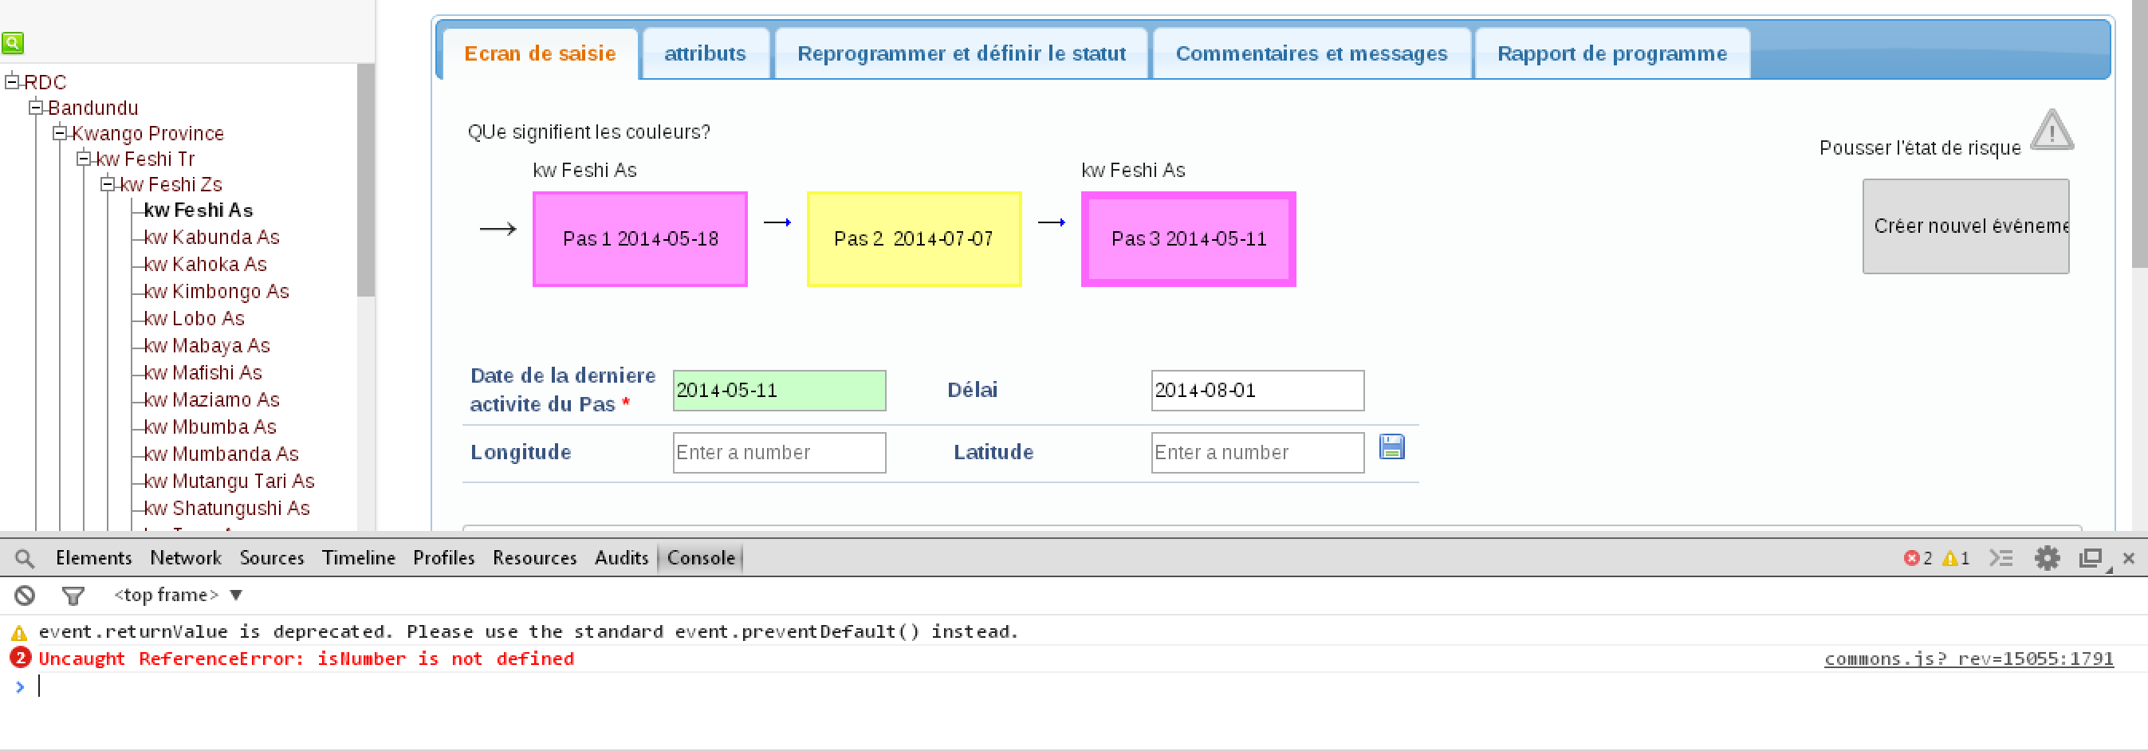This screenshot has height=751, width=2148.
Task: Select kw Mumbanda As in the tree
Action: pos(221,454)
